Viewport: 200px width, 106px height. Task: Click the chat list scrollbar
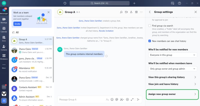coord(53,59)
